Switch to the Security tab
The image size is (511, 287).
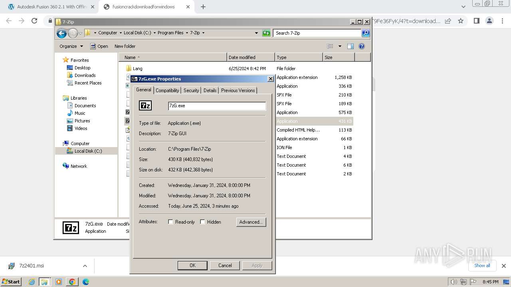(x=191, y=90)
